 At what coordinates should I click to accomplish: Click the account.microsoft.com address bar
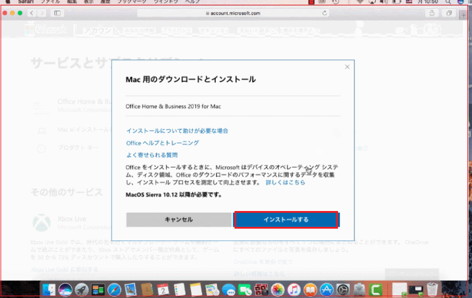pos(233,13)
